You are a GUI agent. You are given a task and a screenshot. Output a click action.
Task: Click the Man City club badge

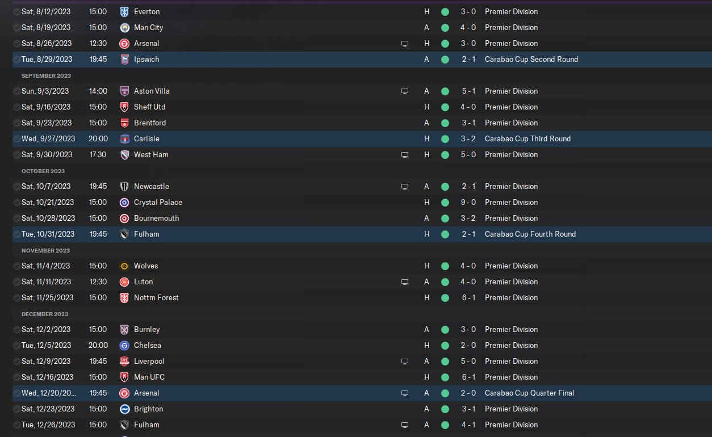(x=124, y=27)
